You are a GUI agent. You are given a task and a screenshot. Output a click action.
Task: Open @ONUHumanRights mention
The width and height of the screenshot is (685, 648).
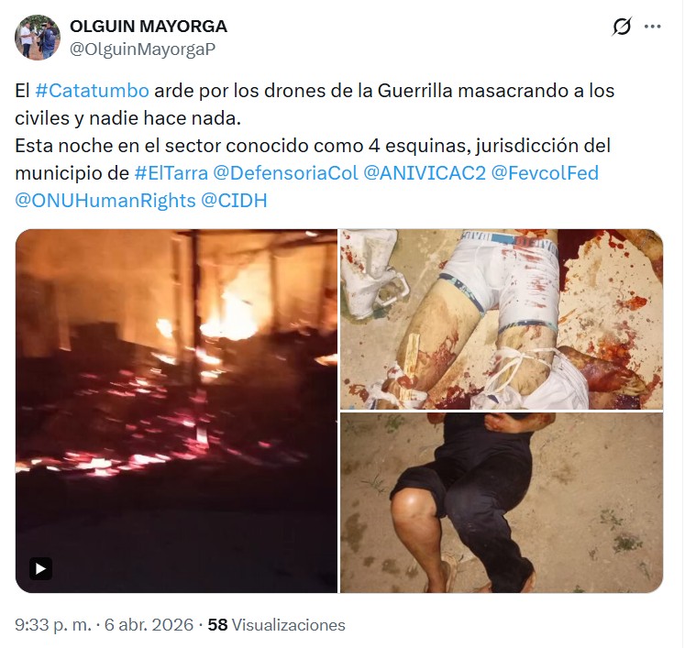105,201
